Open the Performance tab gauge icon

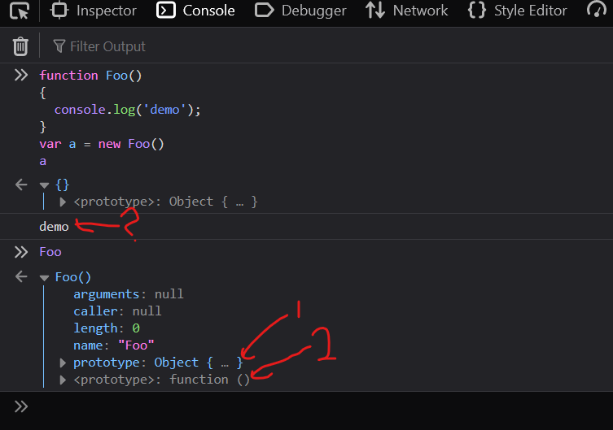pos(597,10)
